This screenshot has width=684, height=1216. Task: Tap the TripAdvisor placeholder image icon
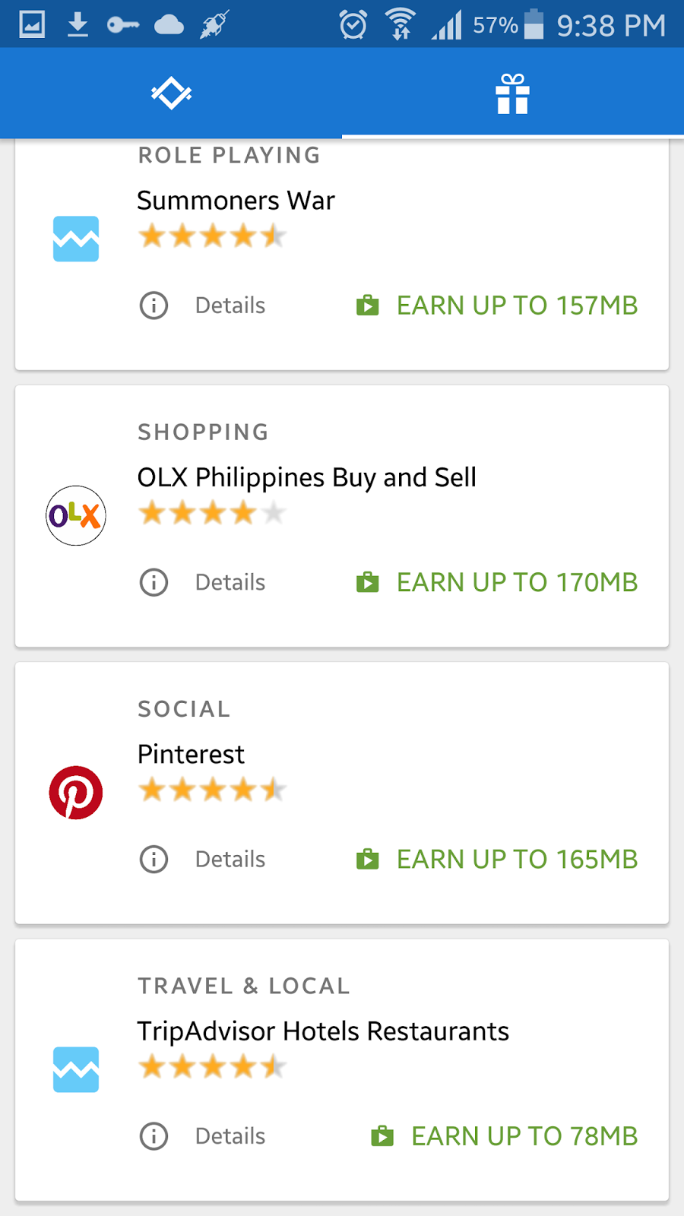click(x=76, y=1069)
